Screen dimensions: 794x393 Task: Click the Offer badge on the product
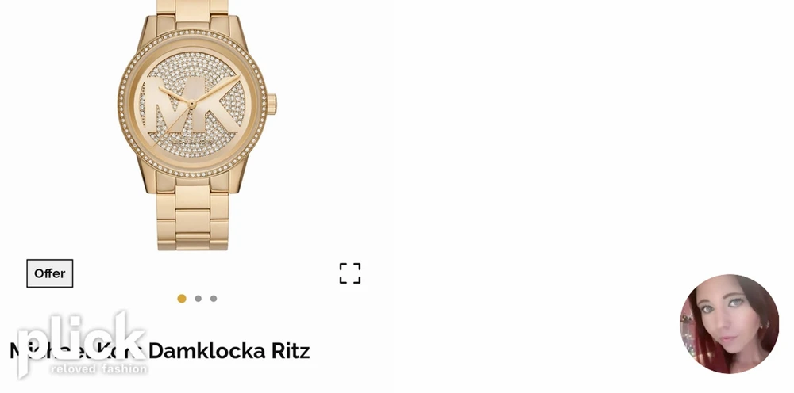coord(49,273)
